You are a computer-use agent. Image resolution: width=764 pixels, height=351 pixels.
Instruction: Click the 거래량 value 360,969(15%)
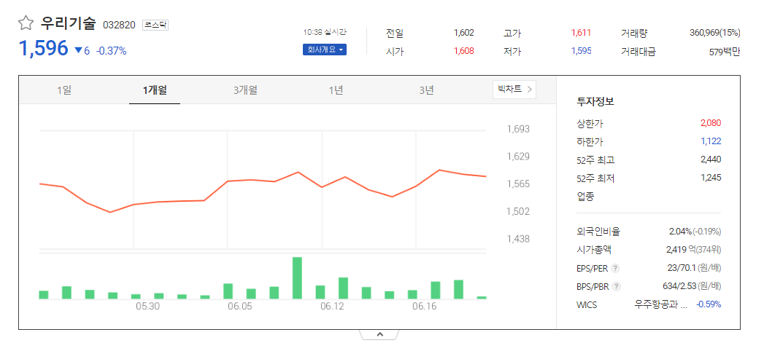(715, 33)
